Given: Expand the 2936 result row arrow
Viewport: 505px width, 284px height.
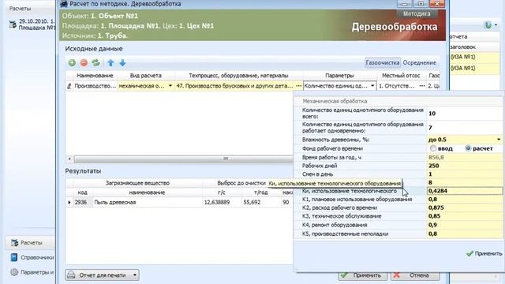Looking at the screenshot, I should pos(69,202).
